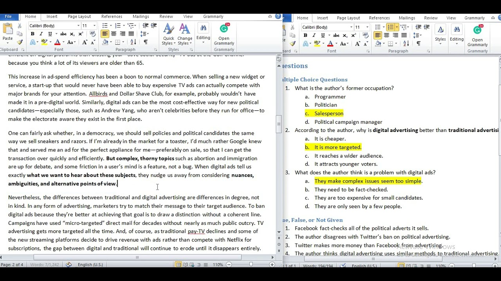Click Sort A-Z icon in the left window
Image resolution: width=501 pixels, height=281 pixels.
click(x=134, y=42)
